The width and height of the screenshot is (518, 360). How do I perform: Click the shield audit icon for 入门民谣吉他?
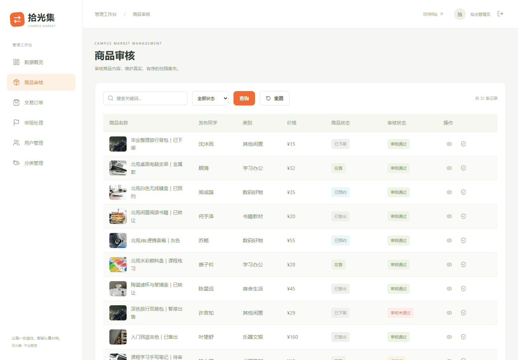[463, 337]
